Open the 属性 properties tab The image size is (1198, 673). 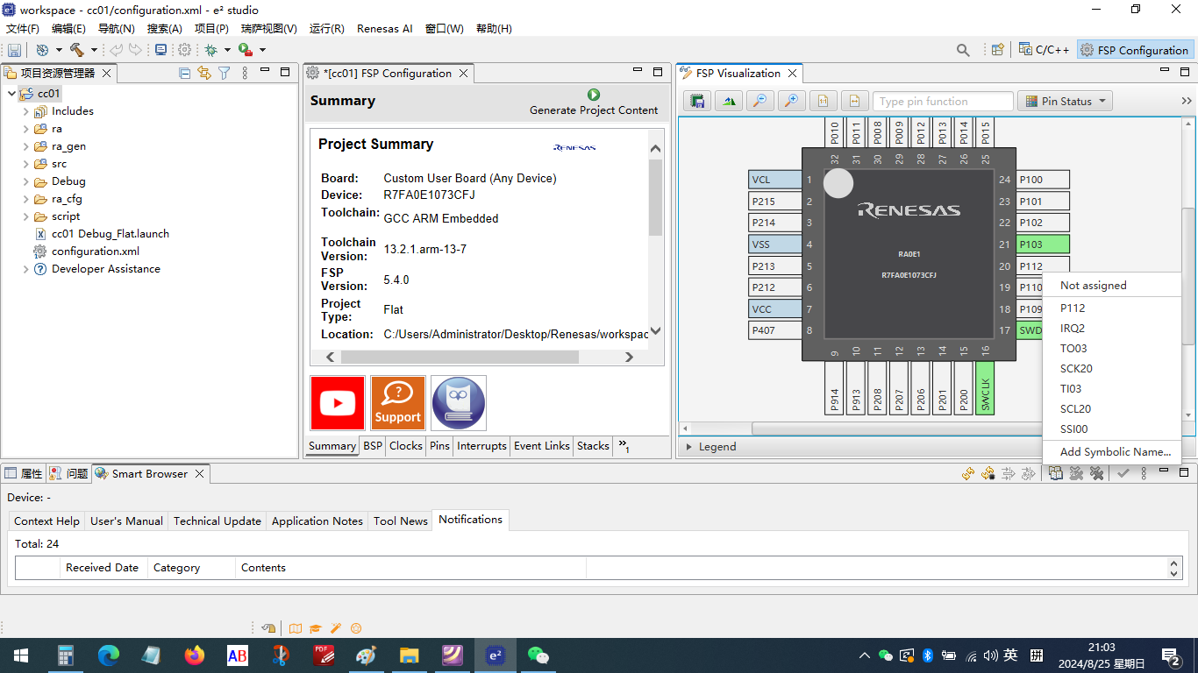click(x=24, y=473)
